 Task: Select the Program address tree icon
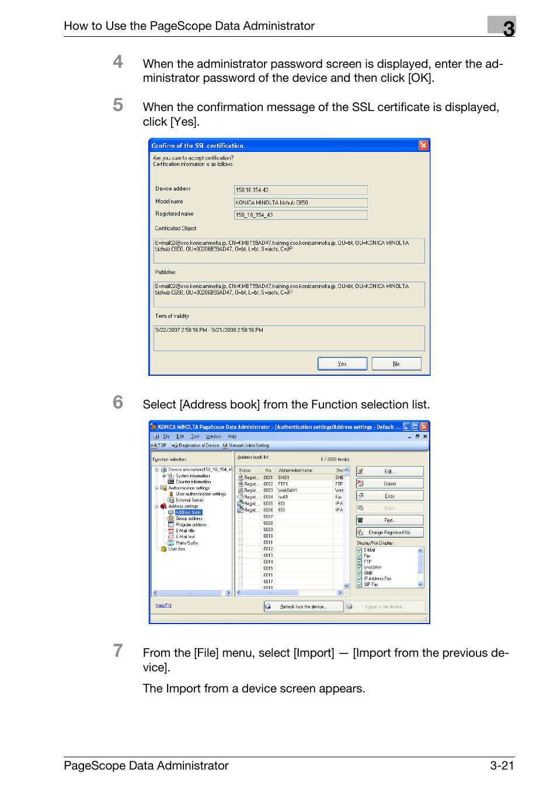click(x=171, y=525)
